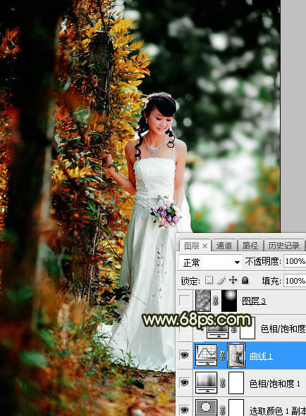The image size is (306, 416).
Task: Hide the 选取颜色 1 副本 layer
Action: [x=184, y=410]
